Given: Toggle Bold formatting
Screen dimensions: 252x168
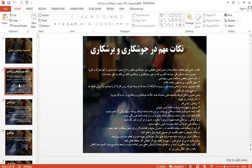Looking at the screenshot, I should [55, 24].
